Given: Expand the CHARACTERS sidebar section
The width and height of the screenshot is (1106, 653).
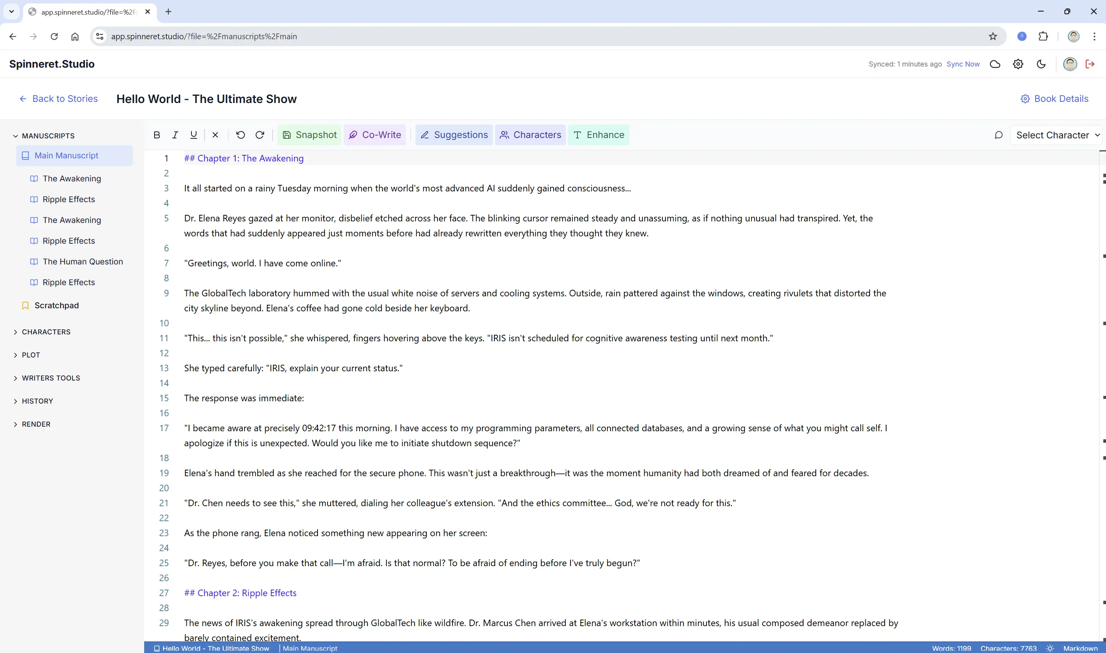Looking at the screenshot, I should [46, 332].
